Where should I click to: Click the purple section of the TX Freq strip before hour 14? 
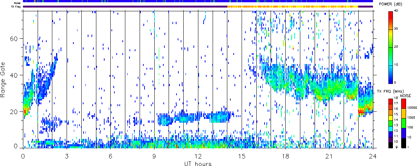pos(125,6)
